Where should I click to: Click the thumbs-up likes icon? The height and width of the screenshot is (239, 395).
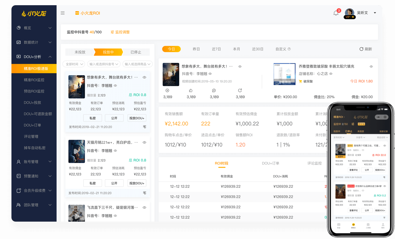[x=191, y=90]
